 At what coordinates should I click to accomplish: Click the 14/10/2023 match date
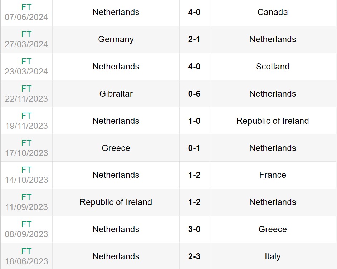(x=26, y=180)
